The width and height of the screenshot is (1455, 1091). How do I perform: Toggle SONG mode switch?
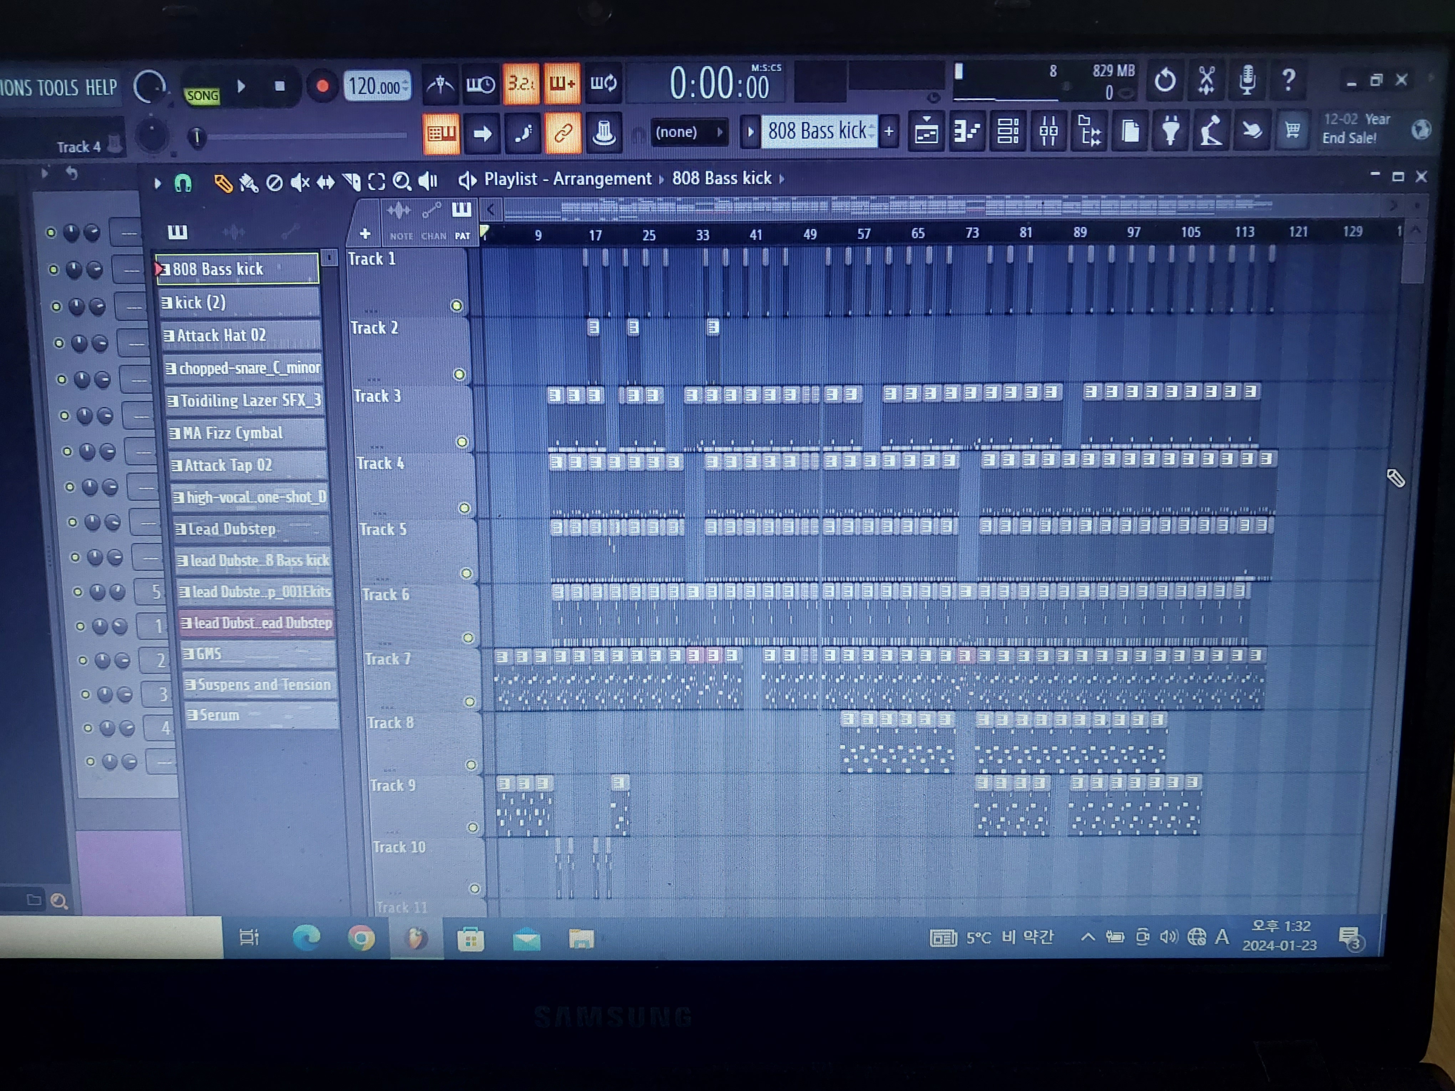click(x=201, y=96)
